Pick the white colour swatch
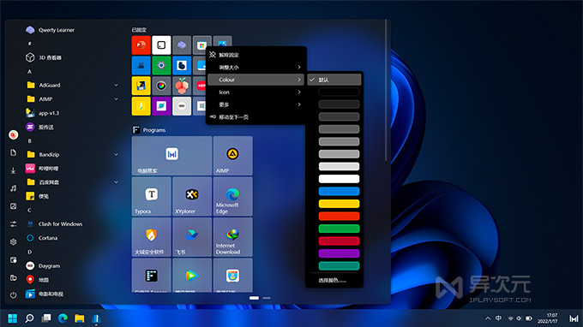Image resolution: width=583 pixels, height=327 pixels. point(340,179)
